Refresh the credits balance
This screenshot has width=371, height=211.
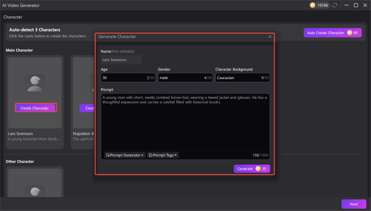[335, 5]
